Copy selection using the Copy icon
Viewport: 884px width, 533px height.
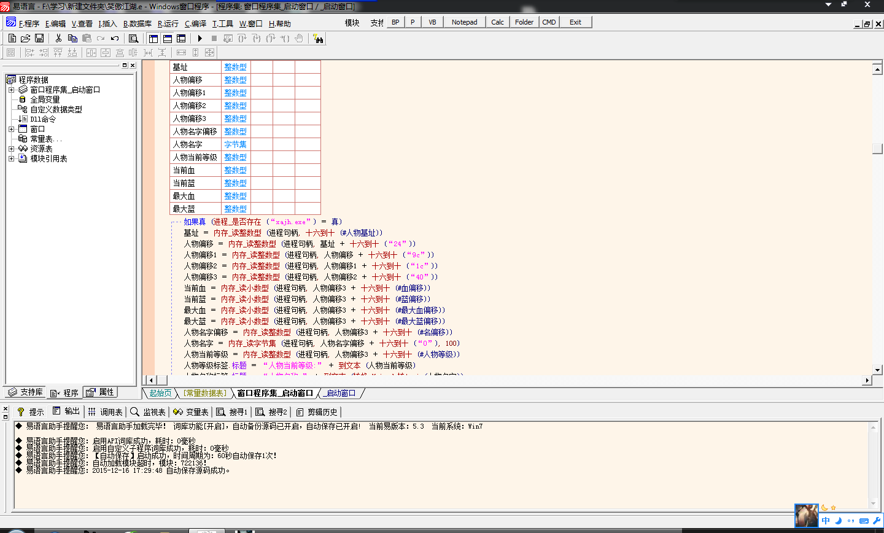72,38
